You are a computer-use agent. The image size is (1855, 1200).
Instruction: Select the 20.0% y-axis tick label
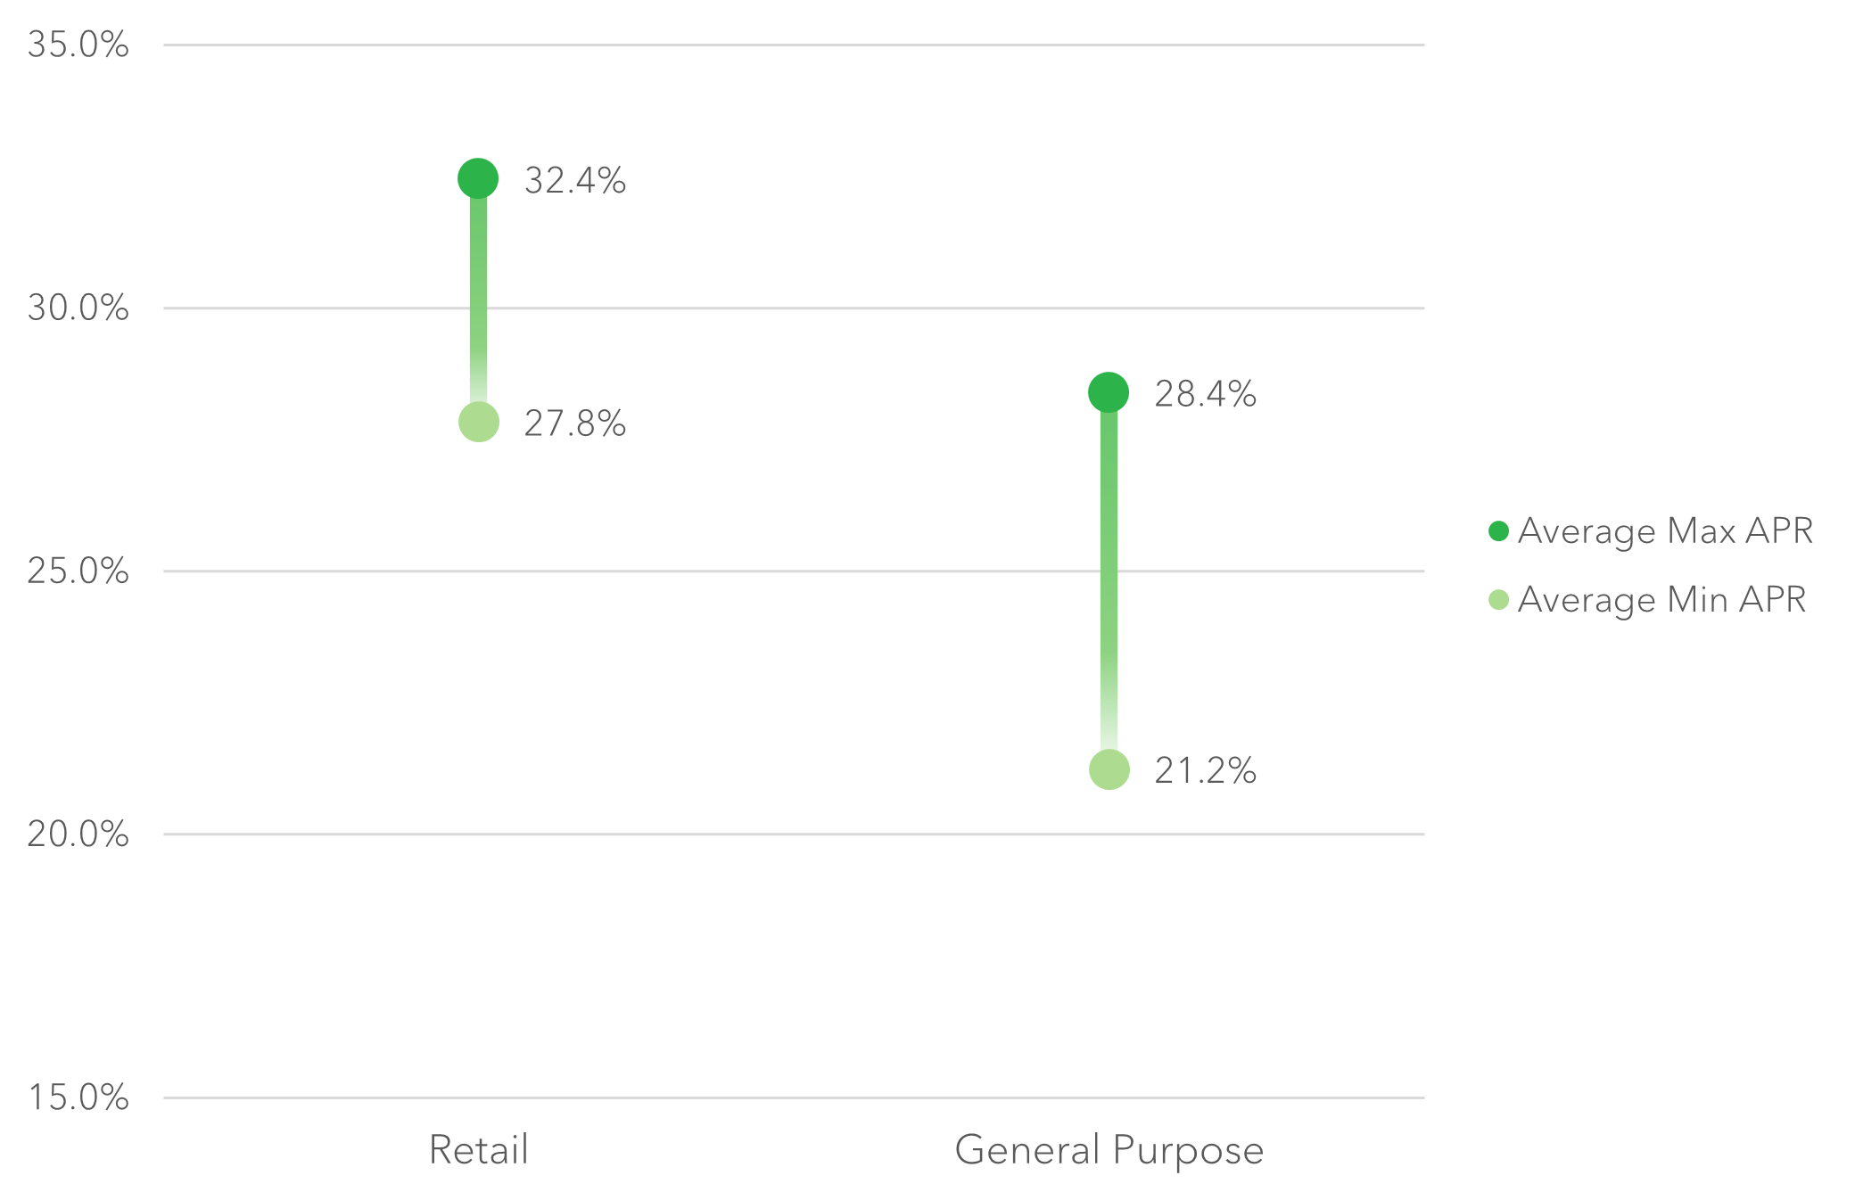[78, 834]
